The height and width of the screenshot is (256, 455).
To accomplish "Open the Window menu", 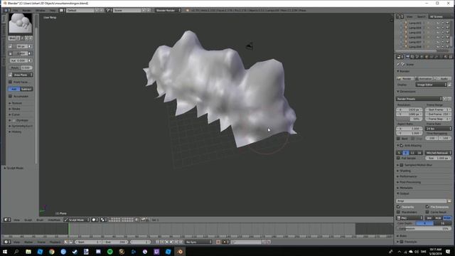I will click(x=41, y=10).
